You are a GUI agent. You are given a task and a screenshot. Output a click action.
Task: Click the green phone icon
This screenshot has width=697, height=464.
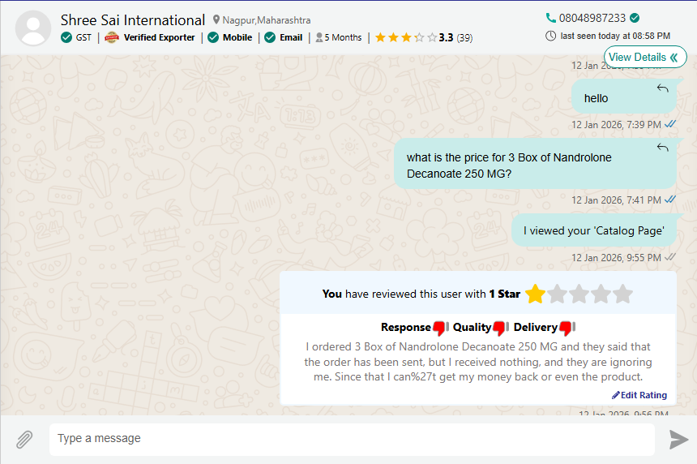click(551, 18)
